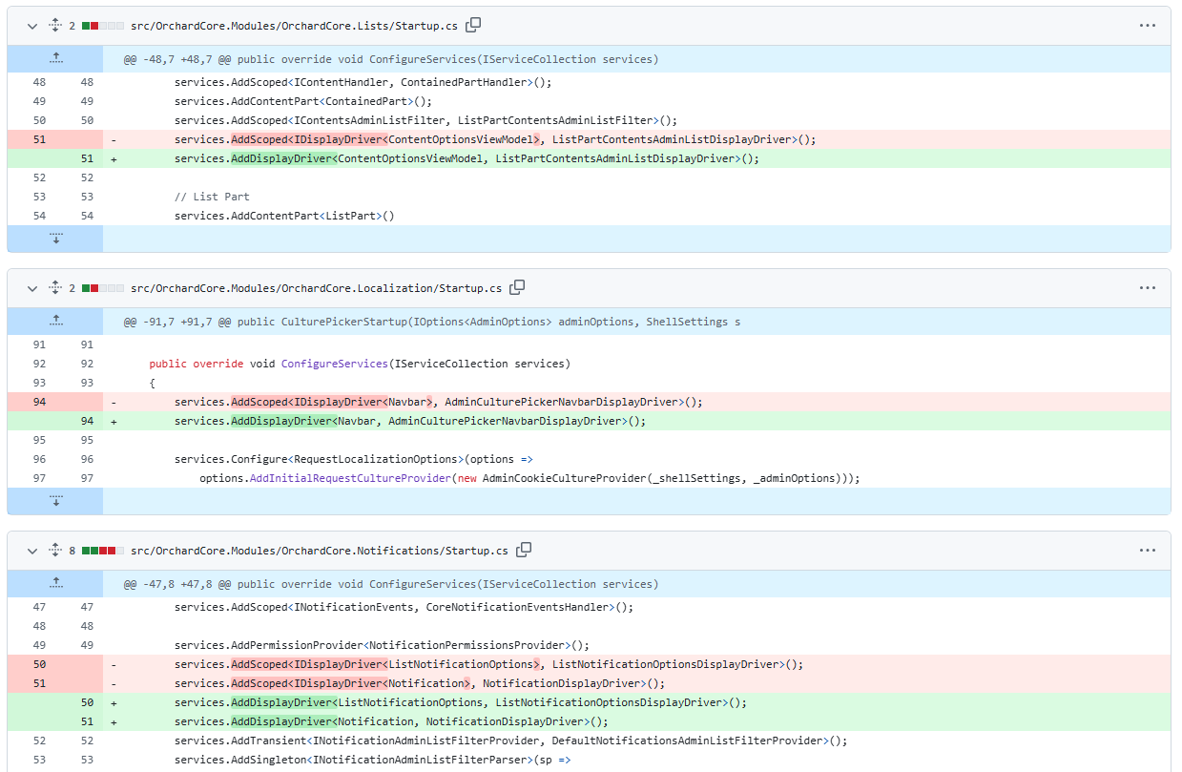Open options menu for Notifications/Startup.cs
The height and width of the screenshot is (772, 1182).
(x=1148, y=551)
